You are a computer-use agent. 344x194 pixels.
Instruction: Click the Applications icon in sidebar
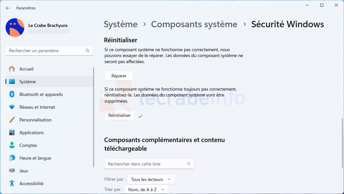pos(12,132)
